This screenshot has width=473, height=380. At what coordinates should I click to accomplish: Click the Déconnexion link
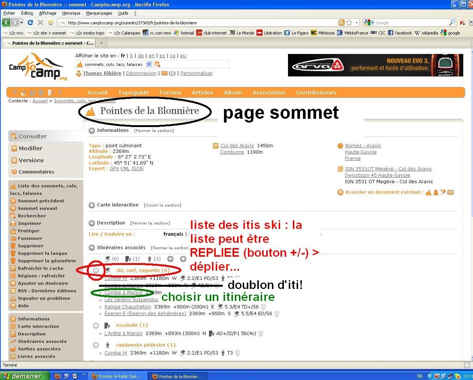tap(141, 73)
